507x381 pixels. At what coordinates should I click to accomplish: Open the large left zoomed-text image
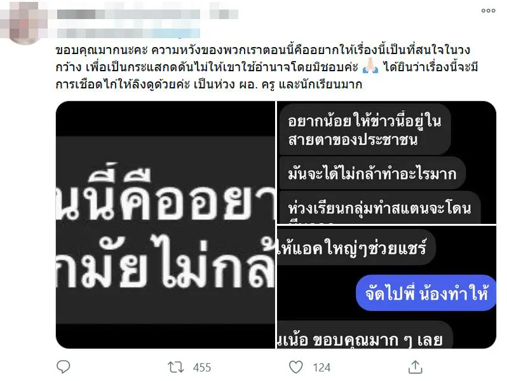tap(165, 225)
